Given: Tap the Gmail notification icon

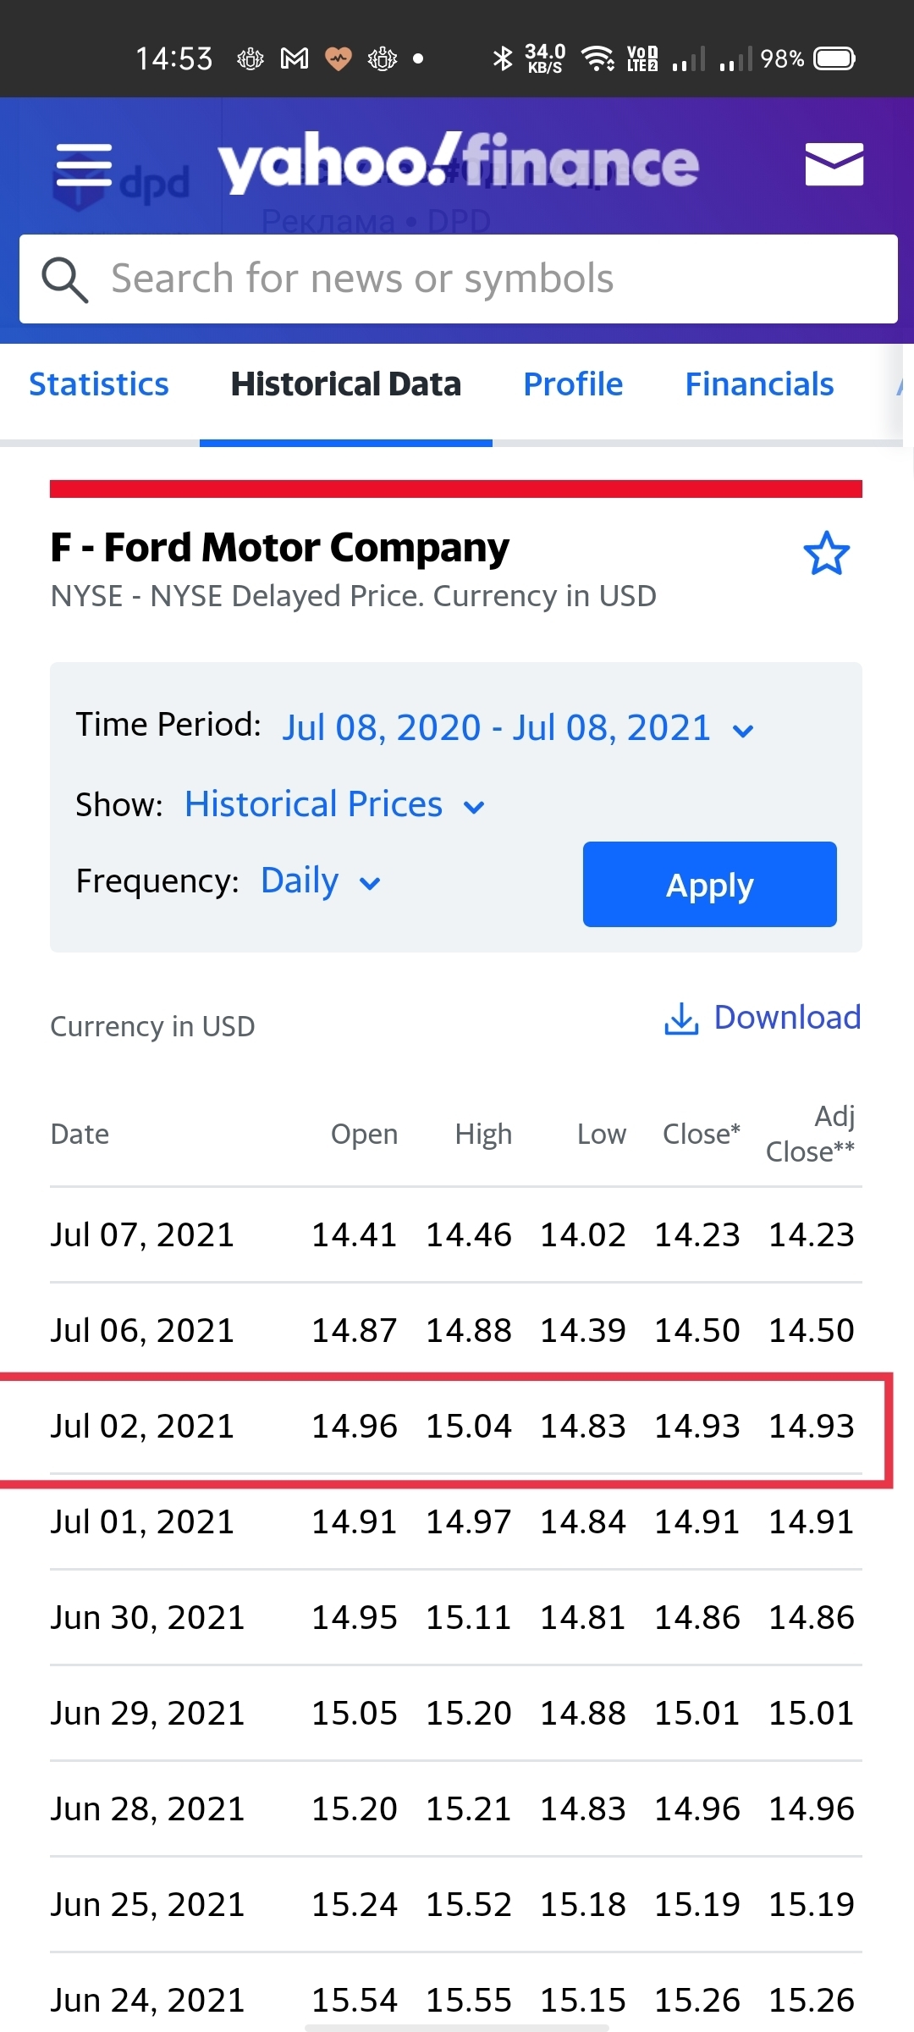Looking at the screenshot, I should point(295,58).
